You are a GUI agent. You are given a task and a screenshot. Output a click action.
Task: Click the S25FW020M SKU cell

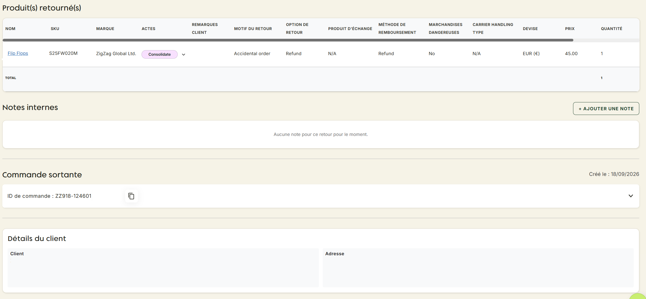[x=63, y=53]
